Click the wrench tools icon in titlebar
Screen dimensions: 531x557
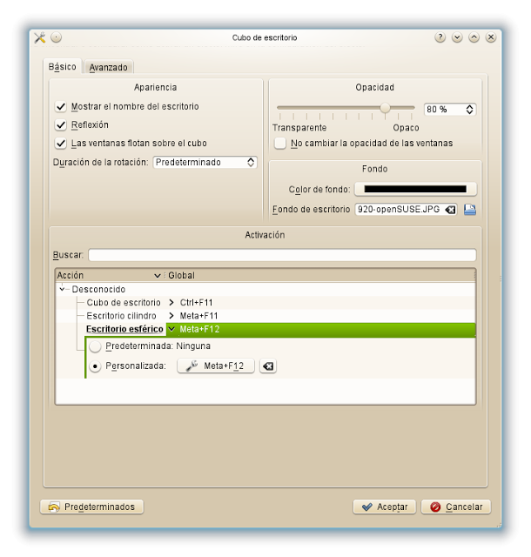click(39, 37)
